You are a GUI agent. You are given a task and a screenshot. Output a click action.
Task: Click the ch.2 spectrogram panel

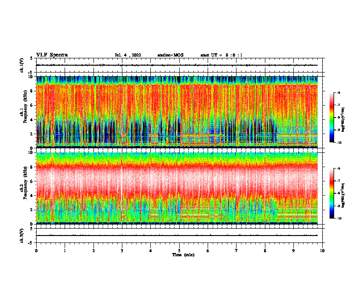(177, 188)
